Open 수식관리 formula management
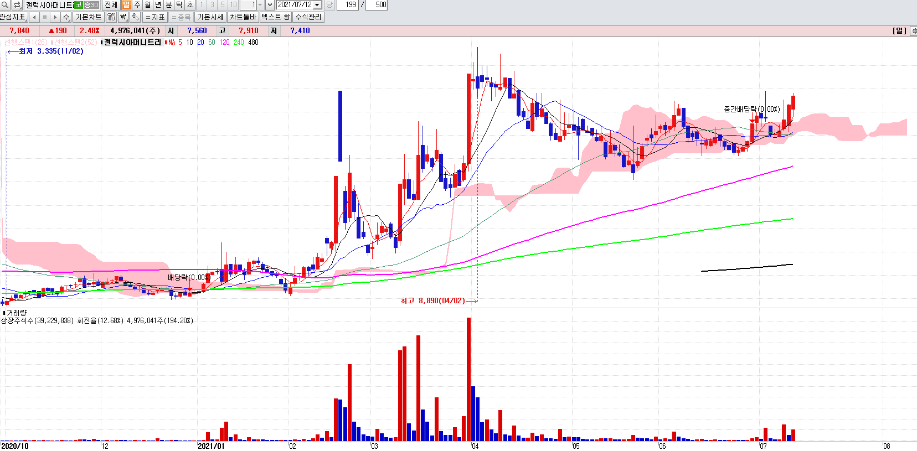The width and height of the screenshot is (917, 451). [308, 17]
